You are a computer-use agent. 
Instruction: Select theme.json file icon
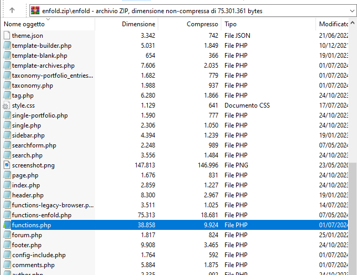point(7,36)
